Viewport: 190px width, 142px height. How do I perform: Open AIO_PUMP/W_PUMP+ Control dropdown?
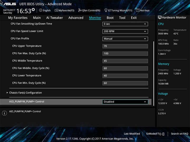pyautogui.click(x=125, y=102)
